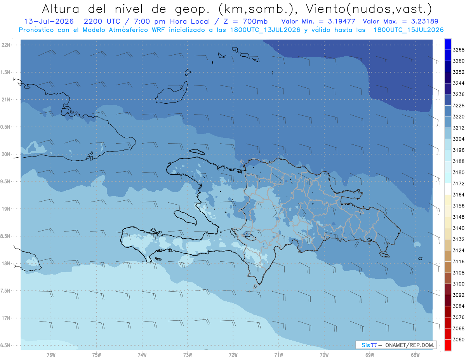Image resolution: width=466 pixels, height=360 pixels.
Task: Click the '18N' latitude label
Action: coord(6,263)
